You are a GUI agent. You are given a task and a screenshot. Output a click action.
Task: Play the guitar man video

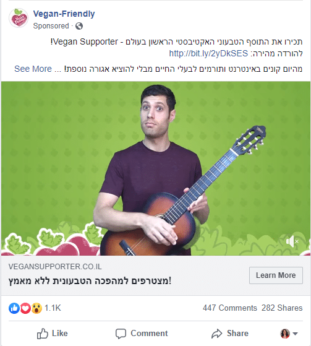tap(156, 168)
